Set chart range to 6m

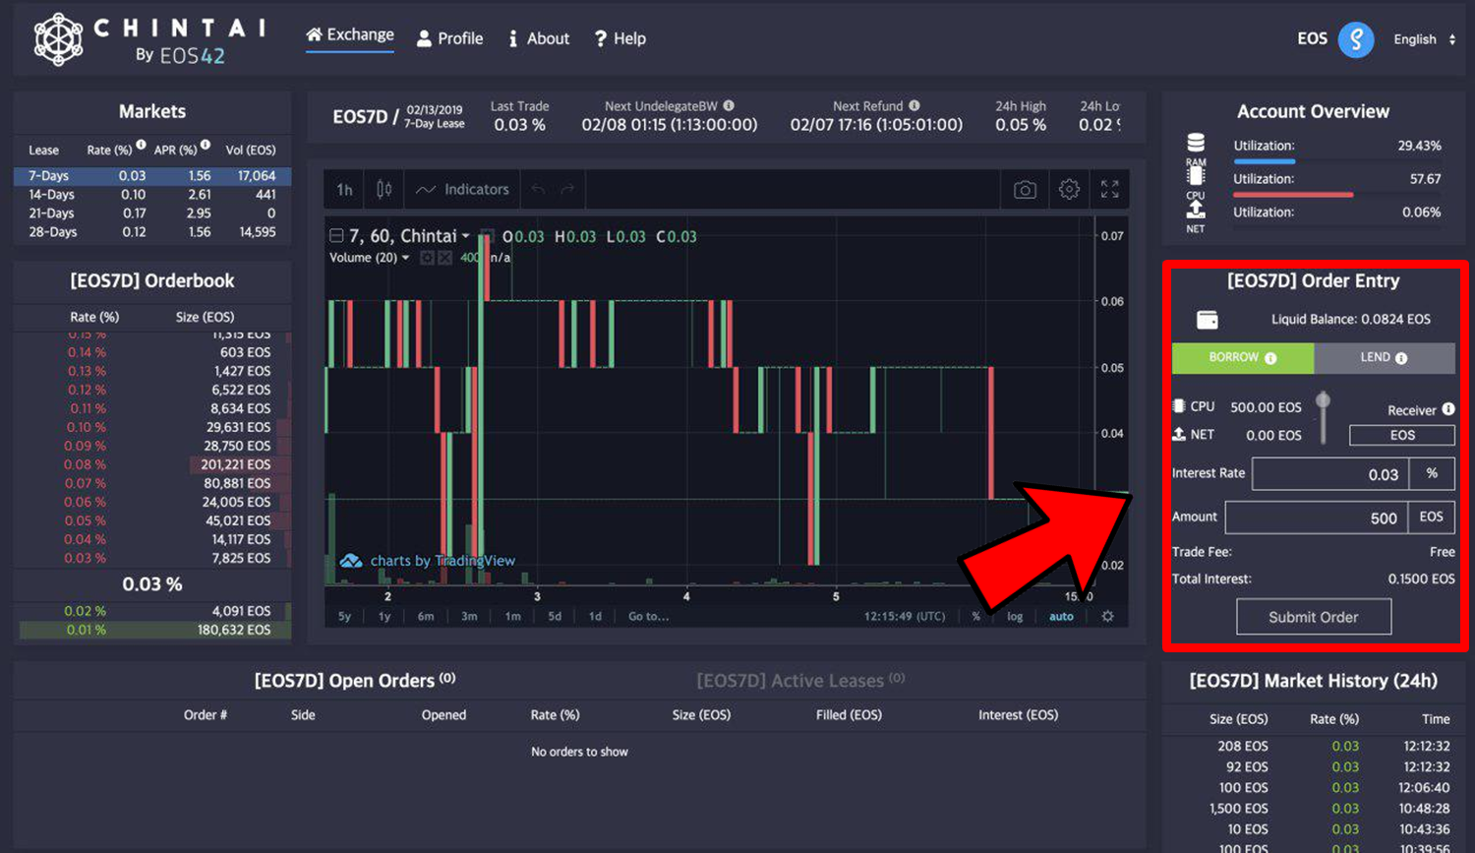[426, 617]
